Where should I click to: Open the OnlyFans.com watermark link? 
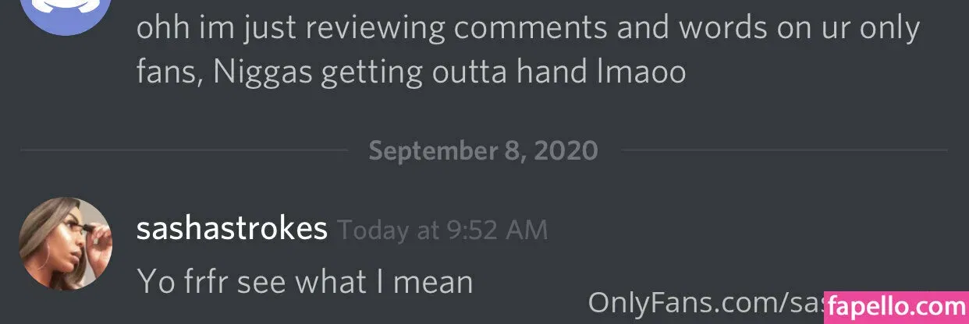[705, 301]
